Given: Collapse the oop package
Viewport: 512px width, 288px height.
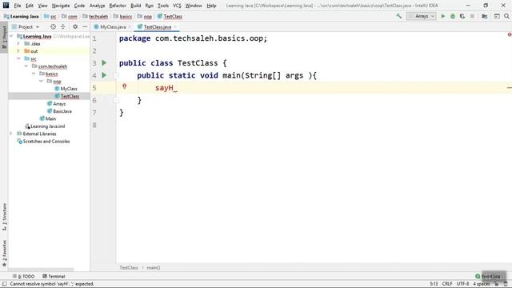Looking at the screenshot, I should (x=41, y=82).
